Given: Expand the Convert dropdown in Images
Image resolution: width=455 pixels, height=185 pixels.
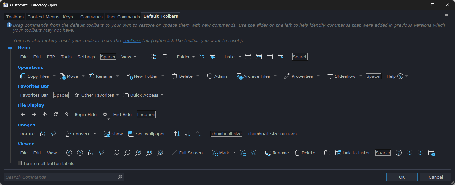Looking at the screenshot, I should (x=95, y=134).
